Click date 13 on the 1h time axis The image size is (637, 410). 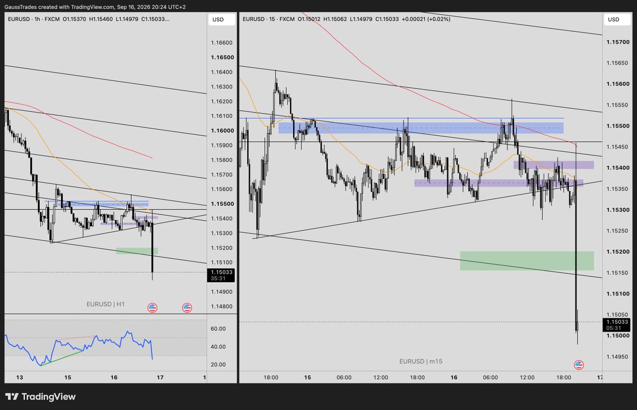[x=20, y=378]
